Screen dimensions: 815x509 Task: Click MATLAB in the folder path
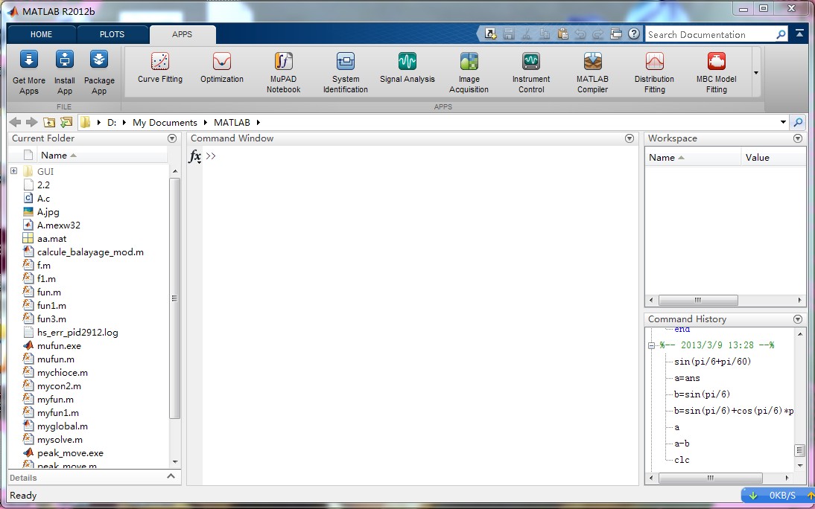[232, 123]
